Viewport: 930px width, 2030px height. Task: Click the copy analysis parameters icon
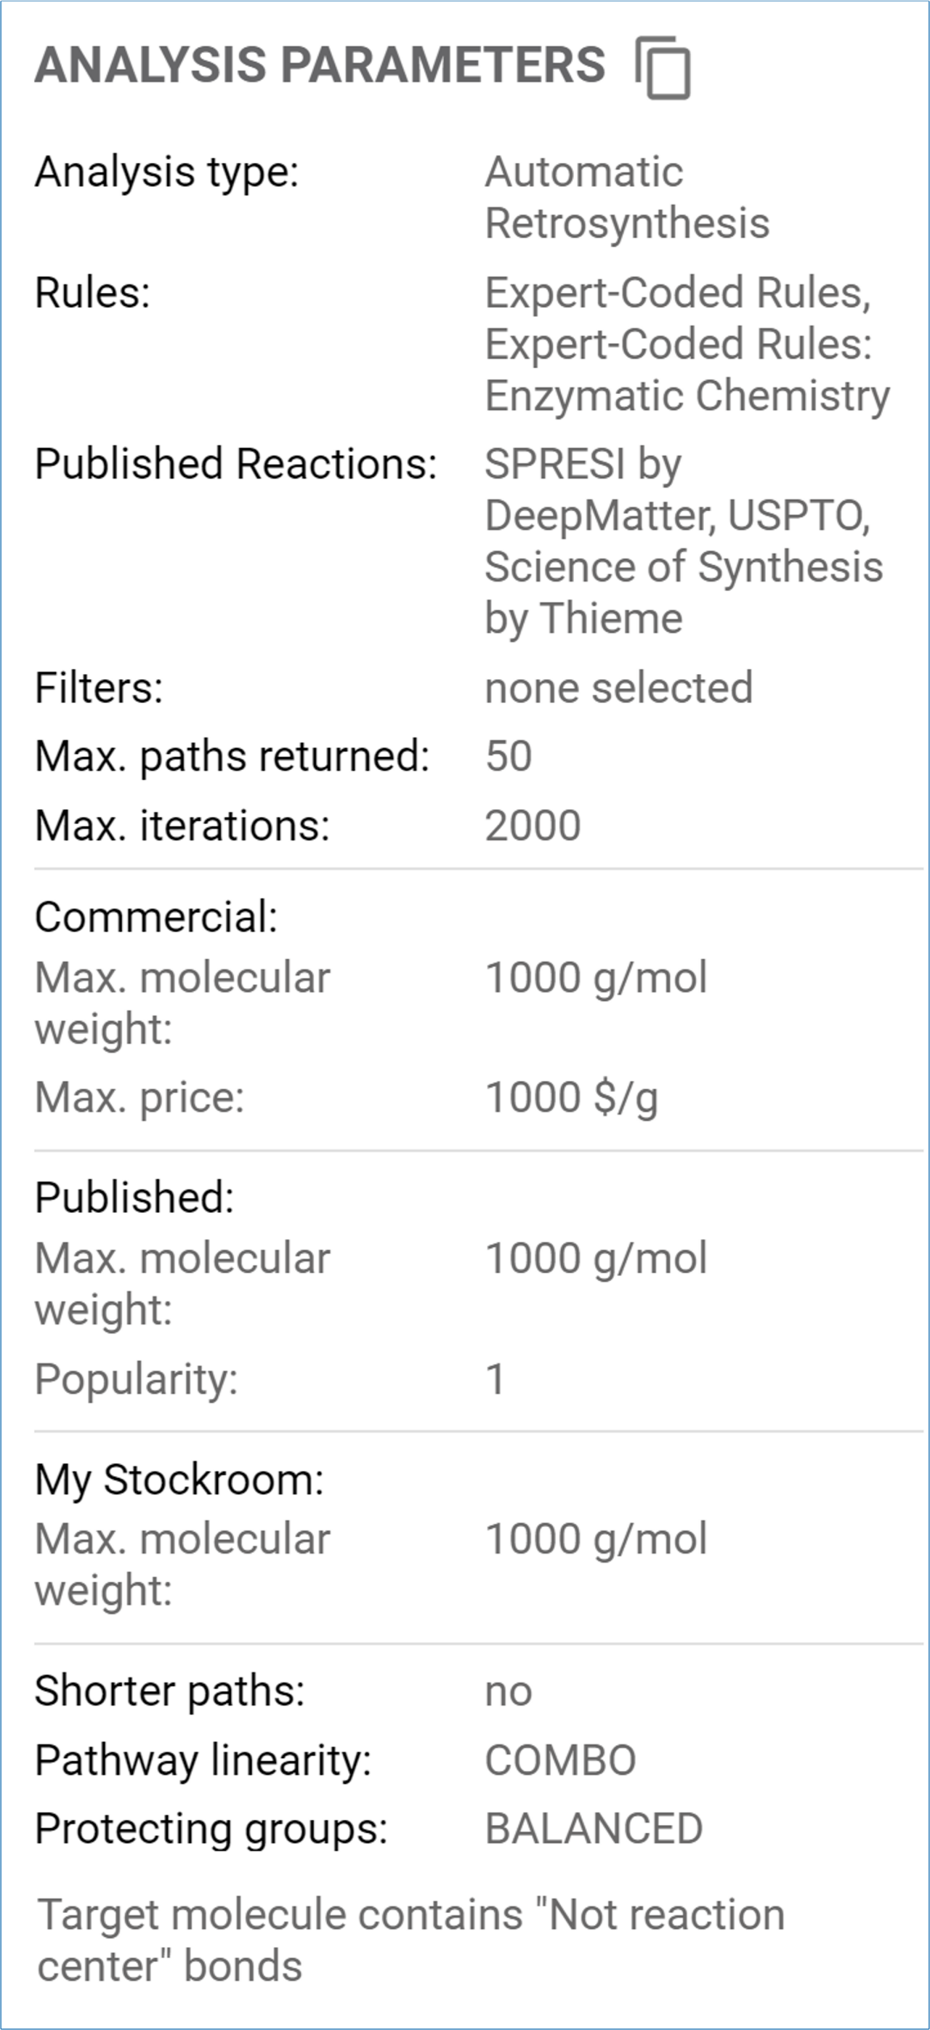tap(663, 67)
